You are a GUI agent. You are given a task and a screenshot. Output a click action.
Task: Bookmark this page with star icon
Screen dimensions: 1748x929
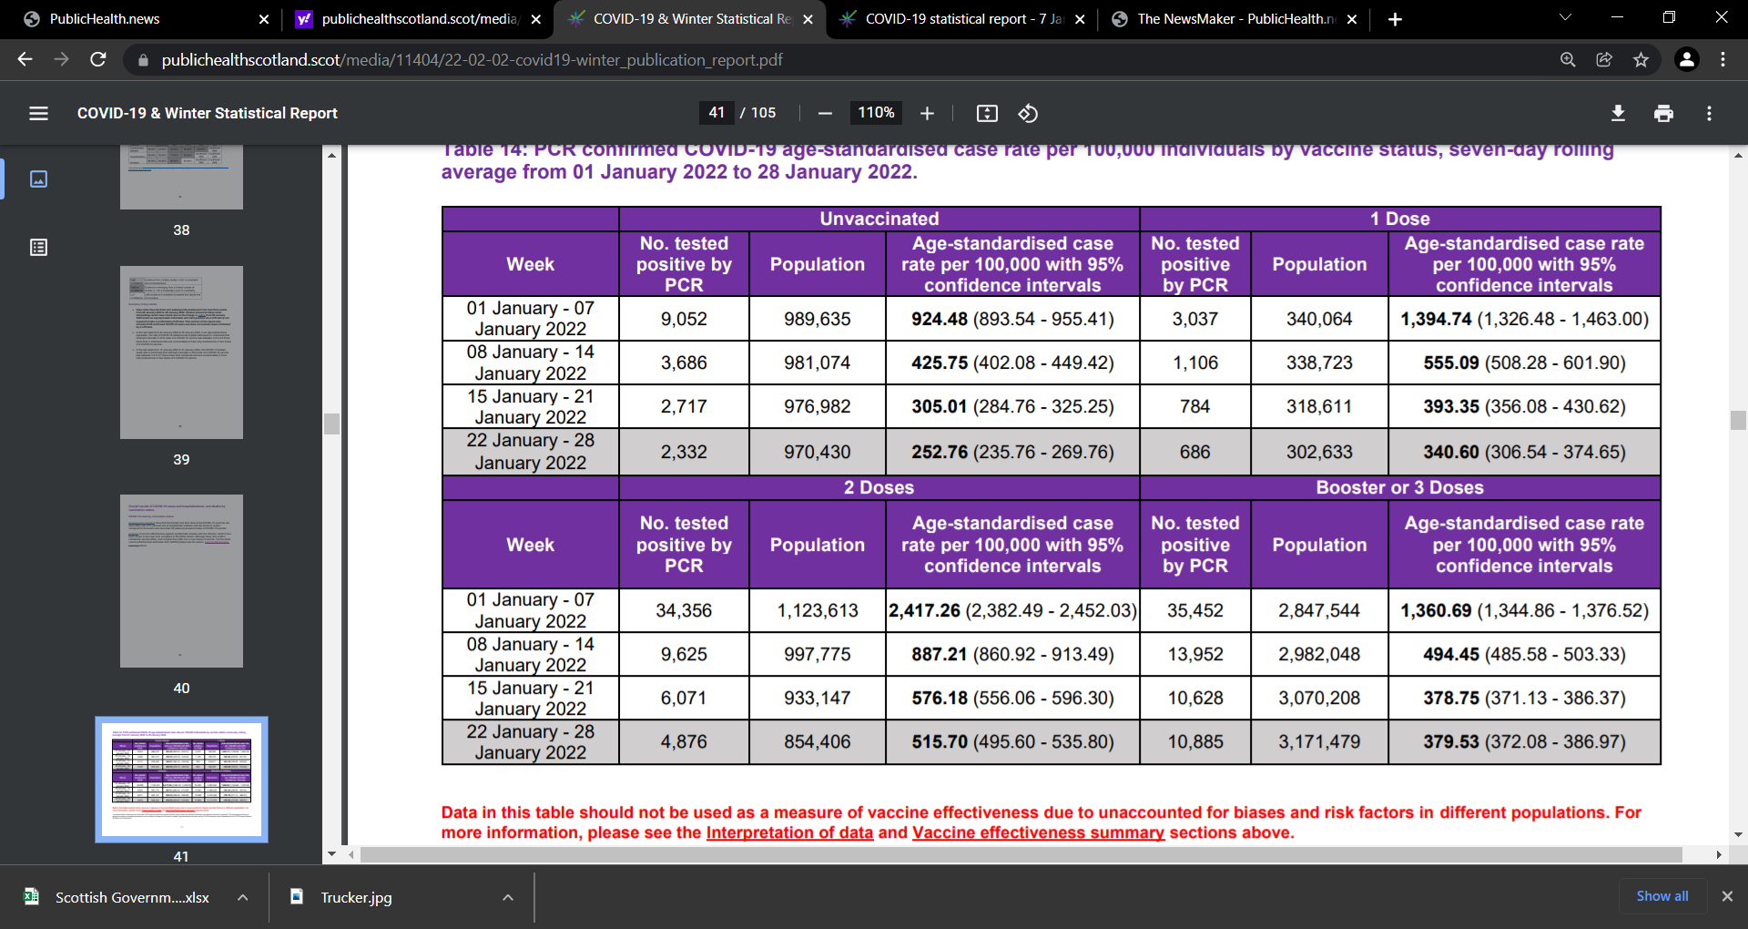click(x=1641, y=59)
